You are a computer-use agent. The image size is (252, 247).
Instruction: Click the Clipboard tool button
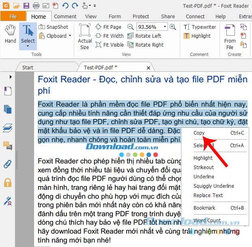(x=53, y=36)
